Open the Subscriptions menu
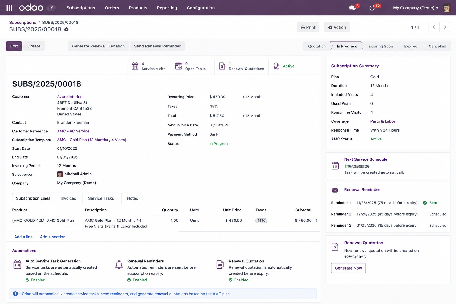456x304 pixels. 81,8
